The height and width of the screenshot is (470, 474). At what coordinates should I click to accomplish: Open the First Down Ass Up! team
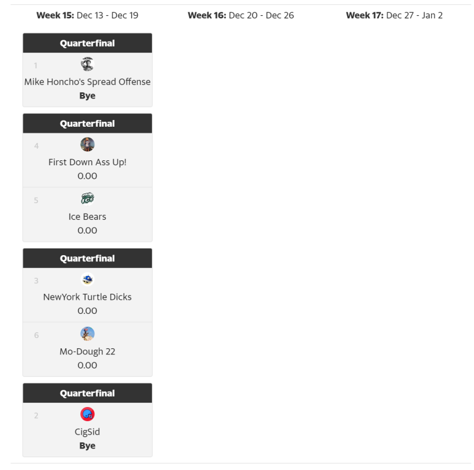[88, 162]
